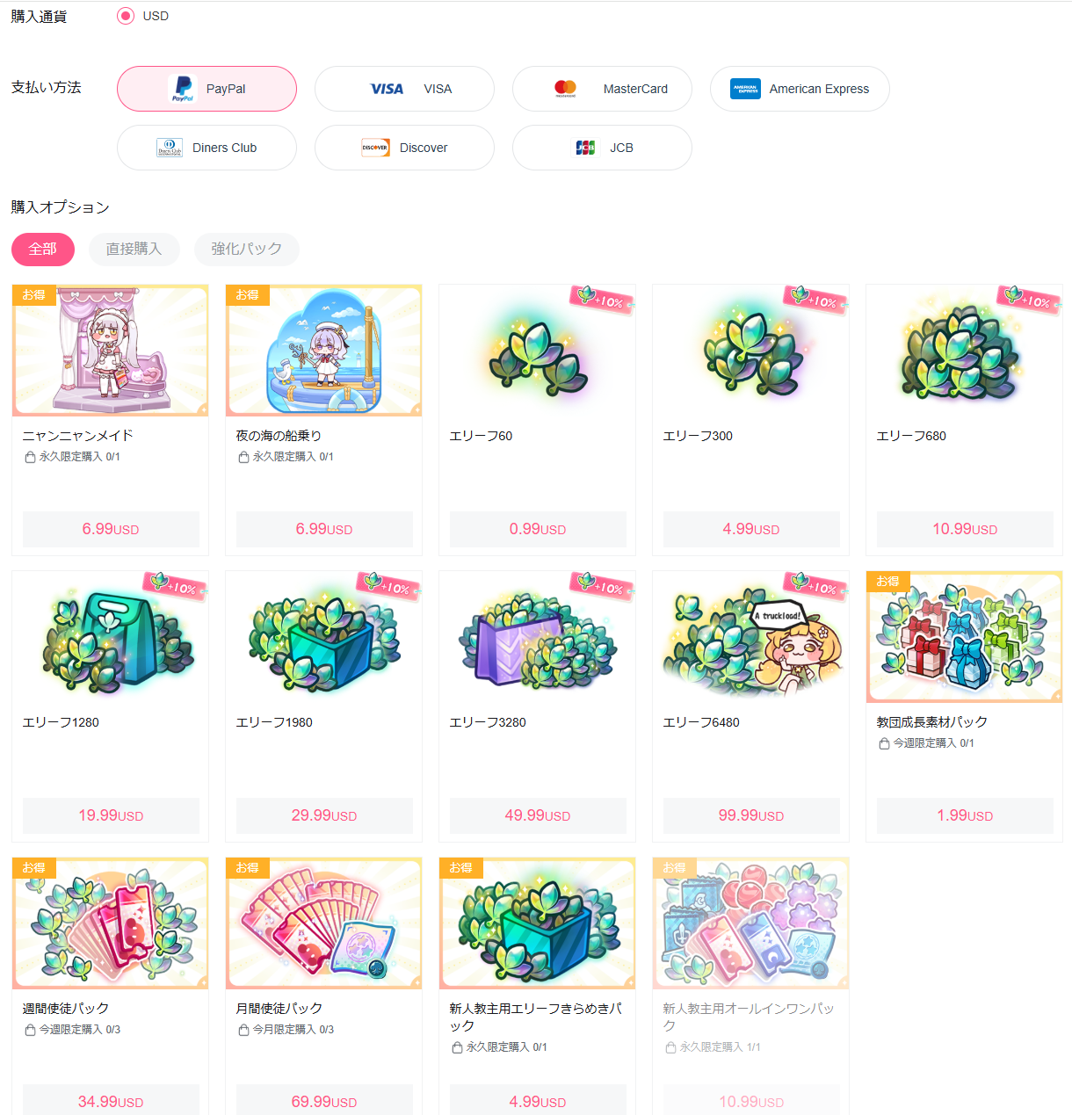Buy エリーフ300 for 4.99USD
Image resolution: width=1072 pixels, height=1115 pixels.
751,529
